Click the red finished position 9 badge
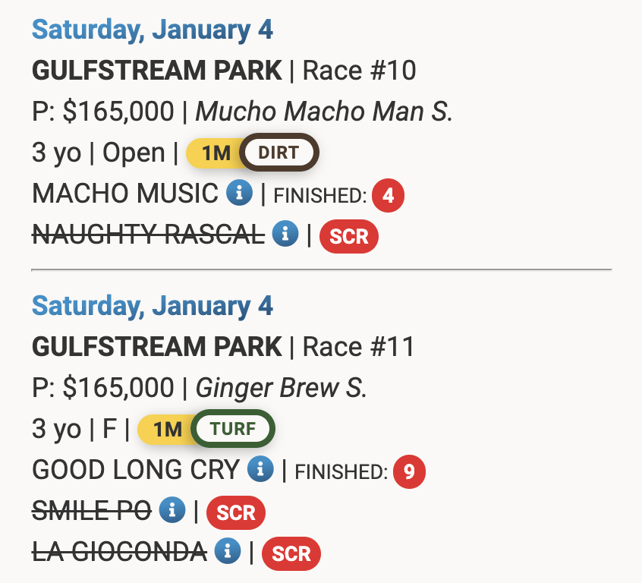This screenshot has width=642, height=583. 409,472
